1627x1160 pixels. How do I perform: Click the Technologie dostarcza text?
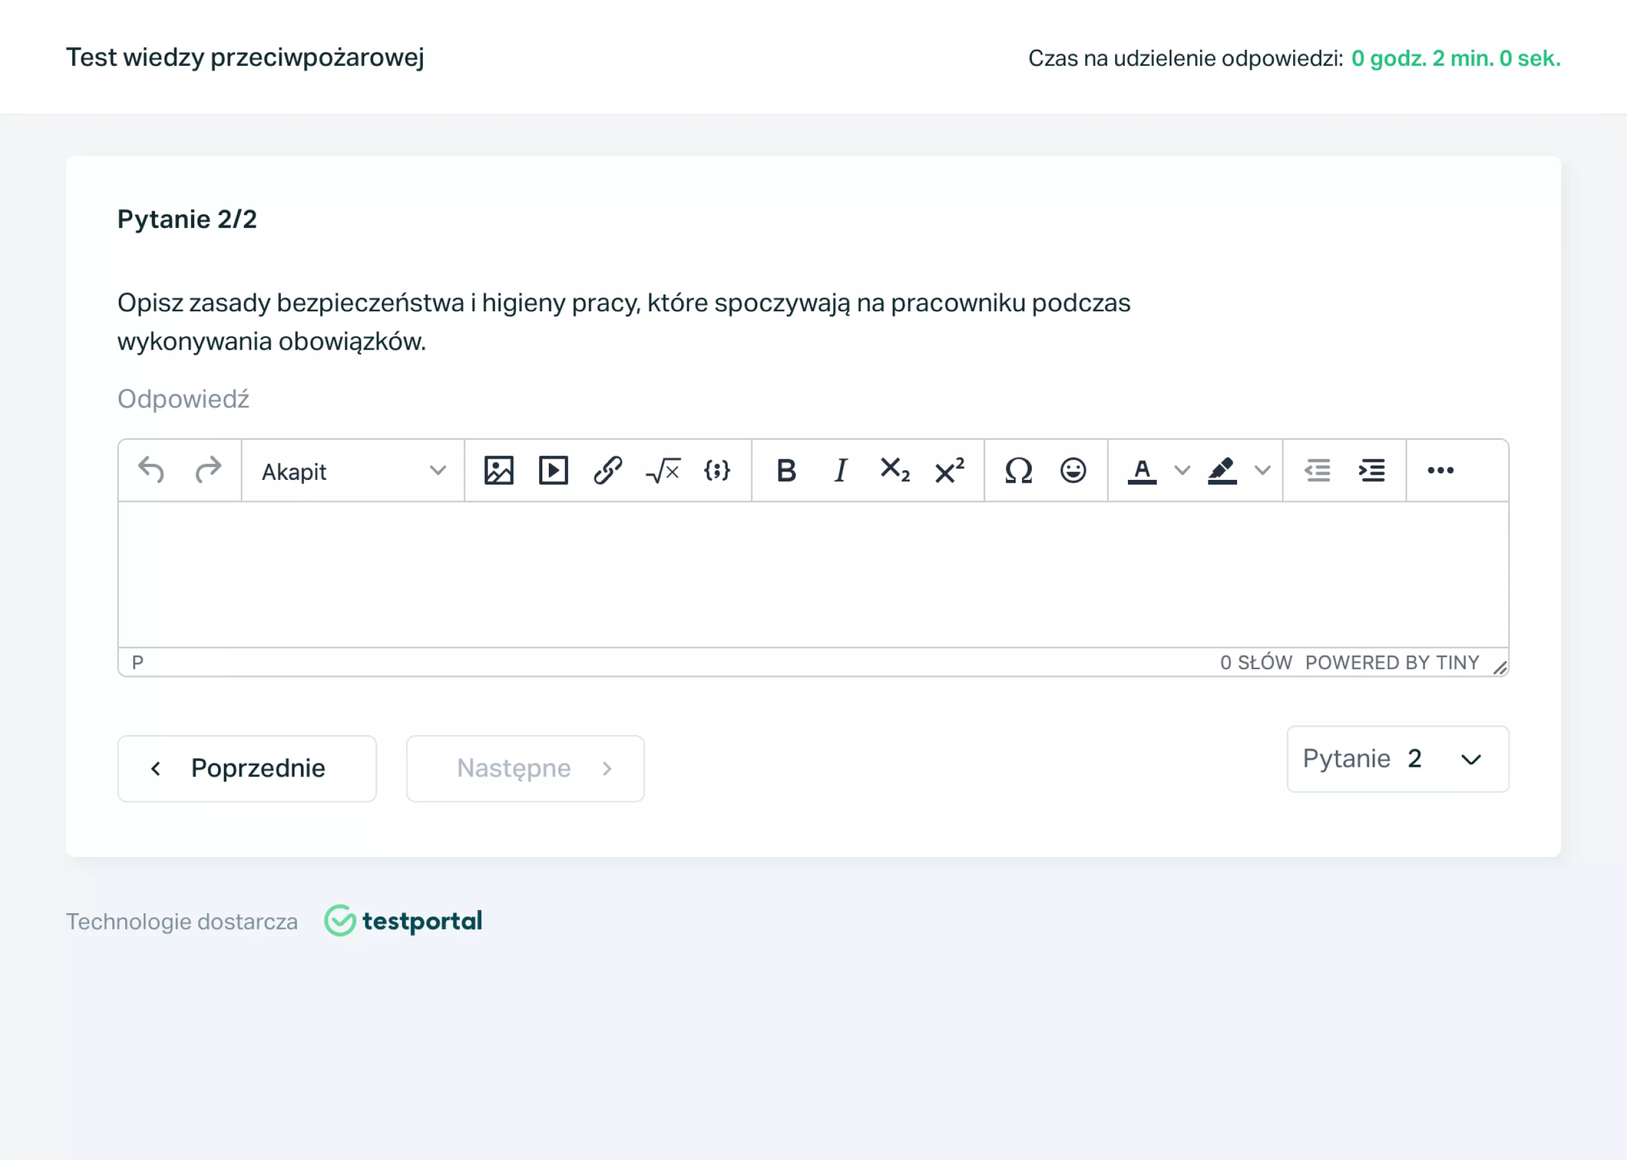click(x=182, y=922)
